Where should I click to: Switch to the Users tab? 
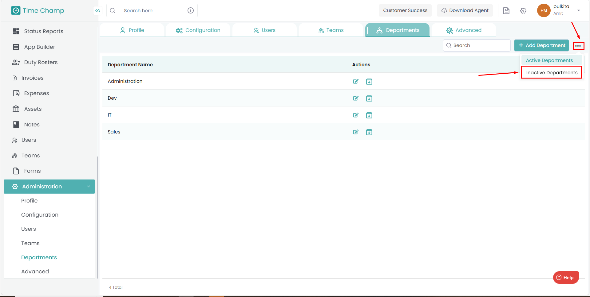pos(264,30)
